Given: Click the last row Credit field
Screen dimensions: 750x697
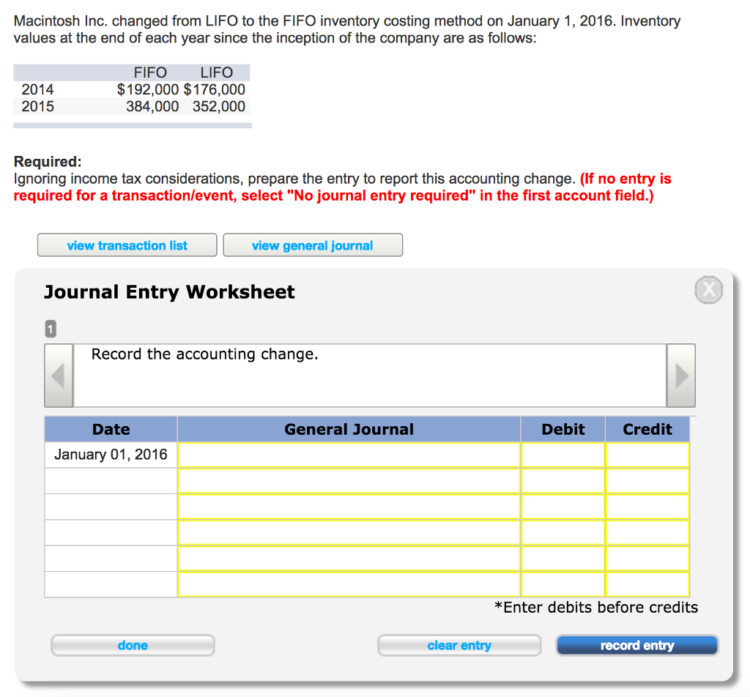Looking at the screenshot, I should point(647,584).
